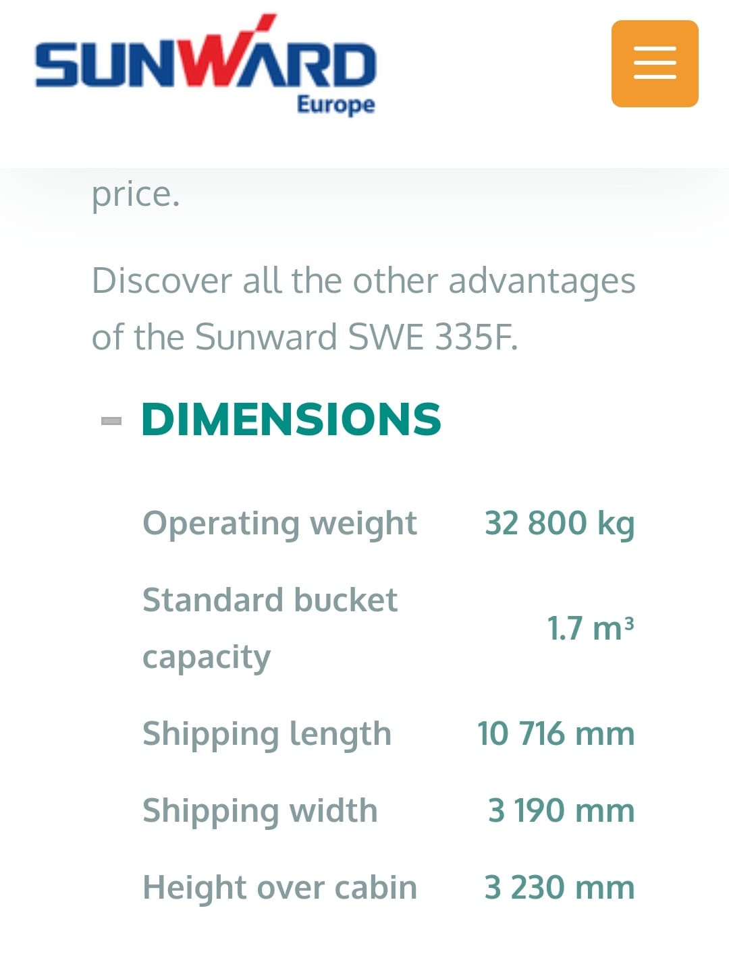Select the 1.7 m³ value
This screenshot has width=729, height=954.
pyautogui.click(x=590, y=628)
